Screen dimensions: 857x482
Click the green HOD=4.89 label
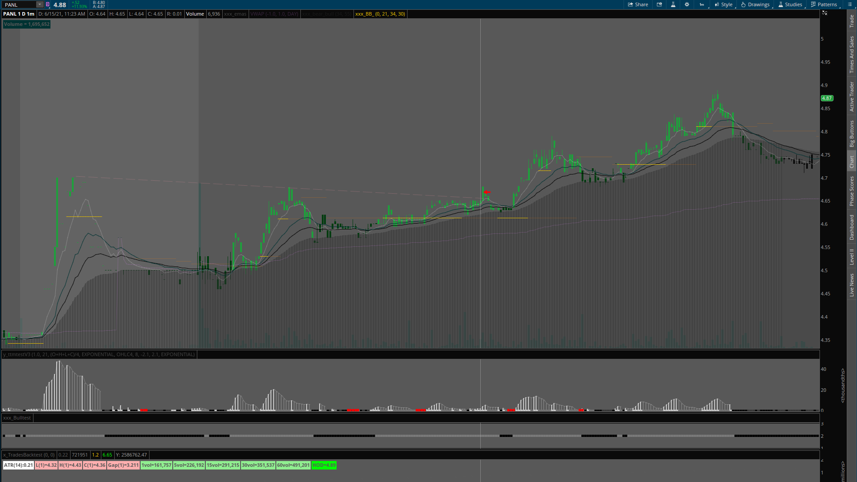[x=324, y=465]
